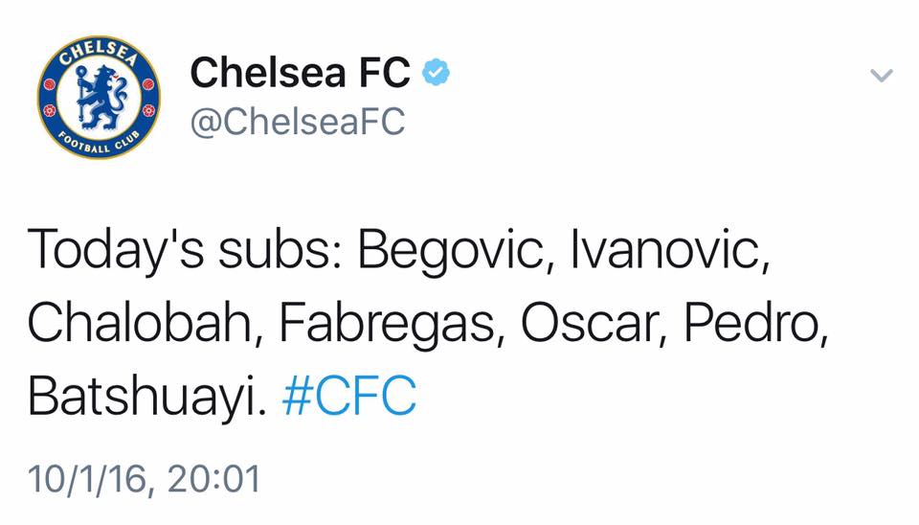
Task: Click 'CHELSEA' lettering atop the crest
Action: (x=99, y=53)
